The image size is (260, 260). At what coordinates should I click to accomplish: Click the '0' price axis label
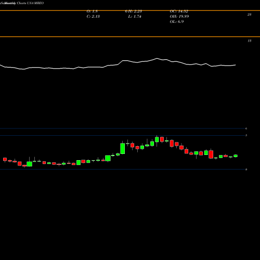pos(246,170)
